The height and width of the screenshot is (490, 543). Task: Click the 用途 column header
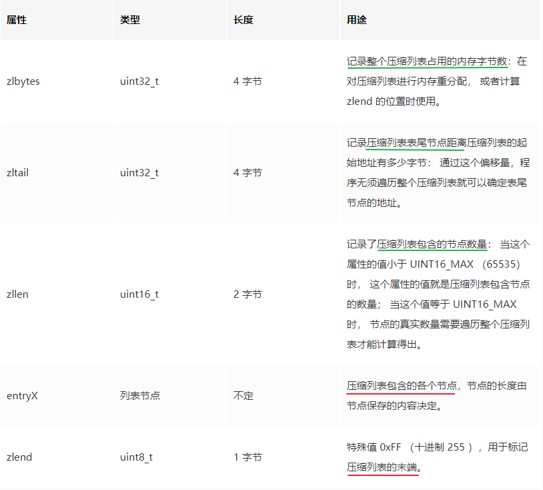354,21
